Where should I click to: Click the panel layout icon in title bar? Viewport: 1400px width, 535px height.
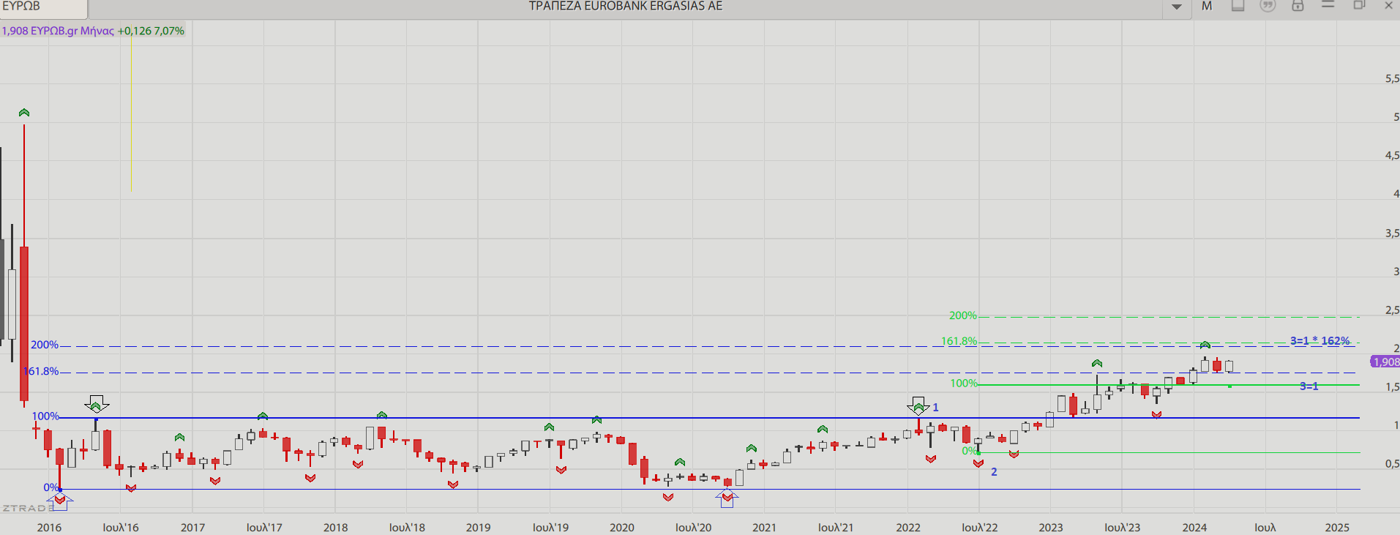[x=1238, y=6]
